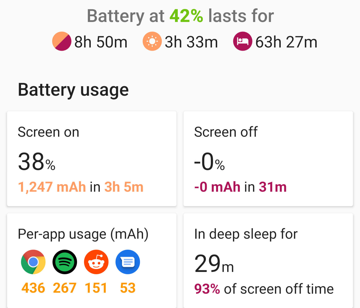Tap the 42% battery level text
Screen dimensions: 360x308
(x=186, y=16)
